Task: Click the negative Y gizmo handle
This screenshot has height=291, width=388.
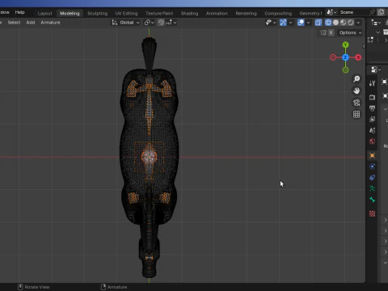Action: (x=345, y=70)
